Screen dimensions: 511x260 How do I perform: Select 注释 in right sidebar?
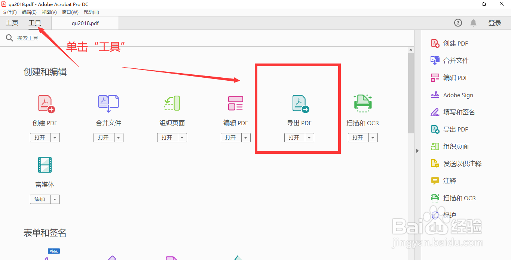click(443, 181)
